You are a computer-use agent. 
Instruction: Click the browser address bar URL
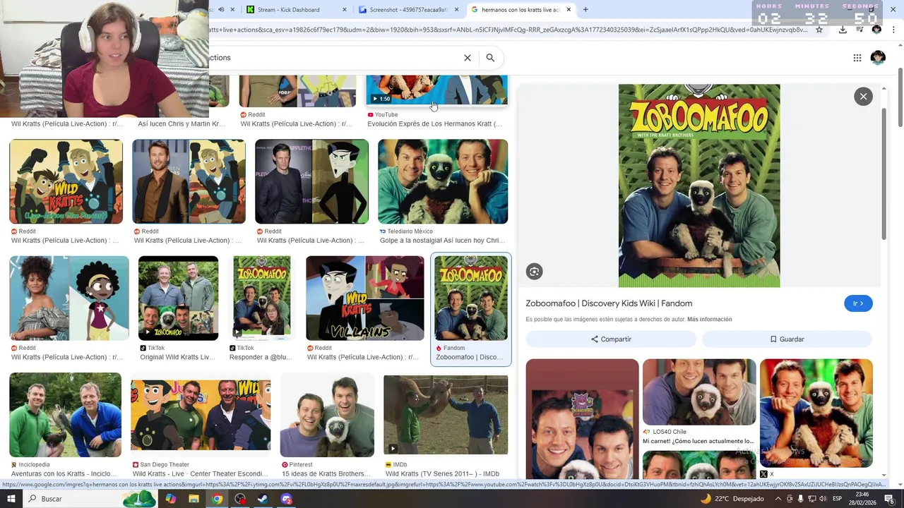tap(509, 30)
